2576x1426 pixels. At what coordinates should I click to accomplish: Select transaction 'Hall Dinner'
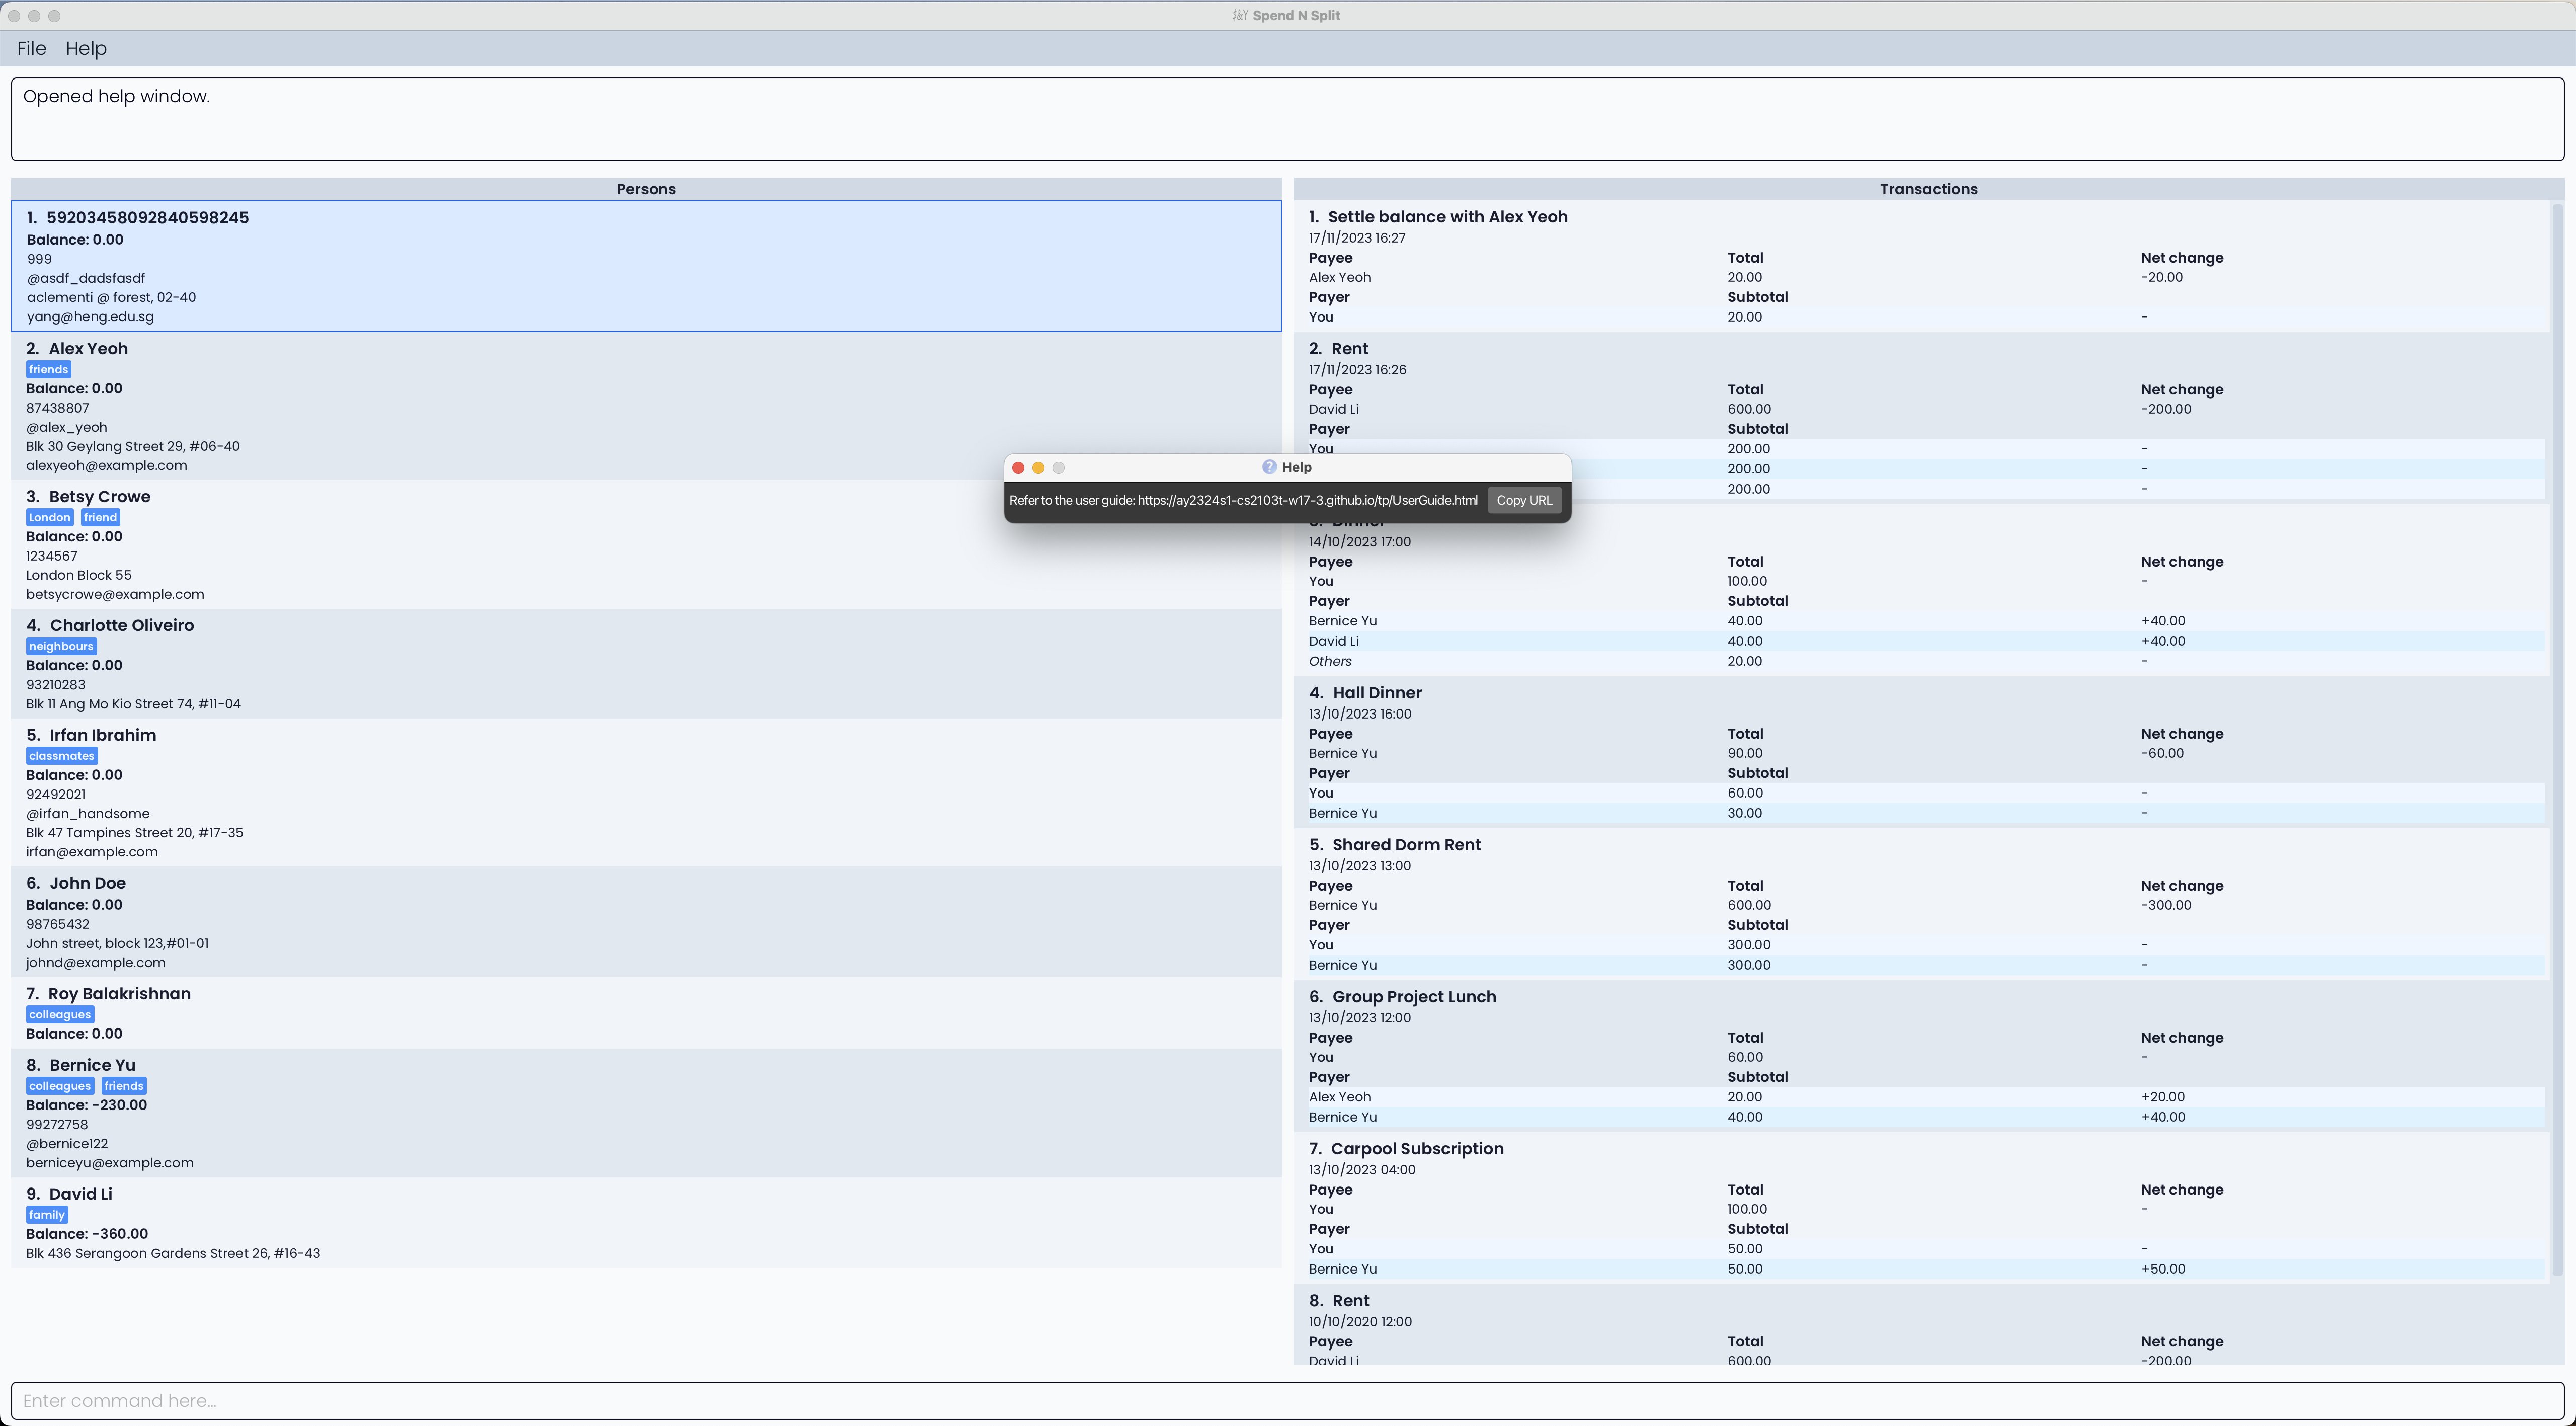[1921, 752]
